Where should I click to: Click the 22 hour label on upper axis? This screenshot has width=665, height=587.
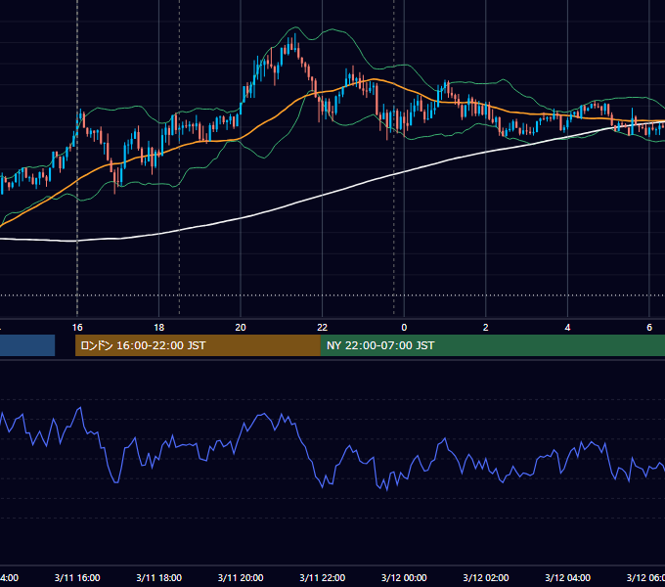(323, 328)
